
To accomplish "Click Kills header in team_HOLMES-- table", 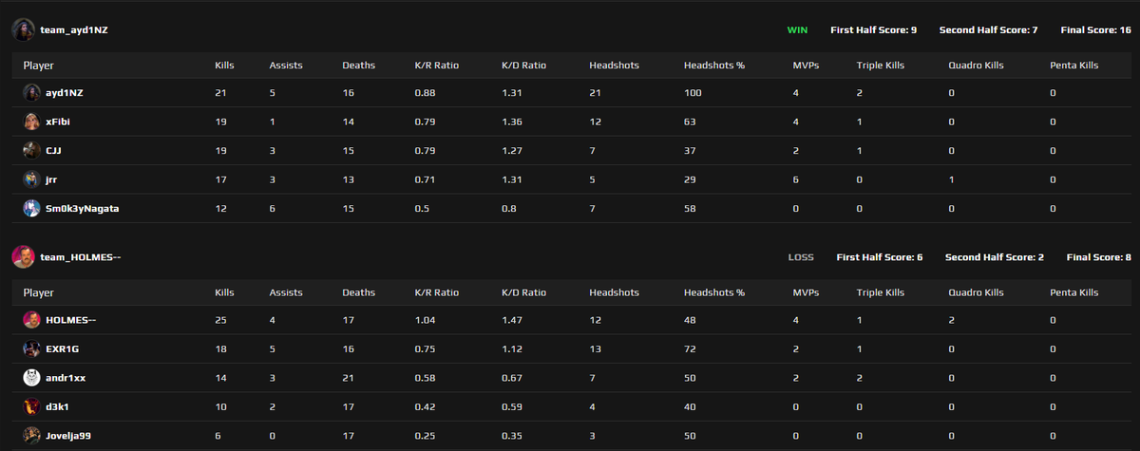I will pos(224,292).
